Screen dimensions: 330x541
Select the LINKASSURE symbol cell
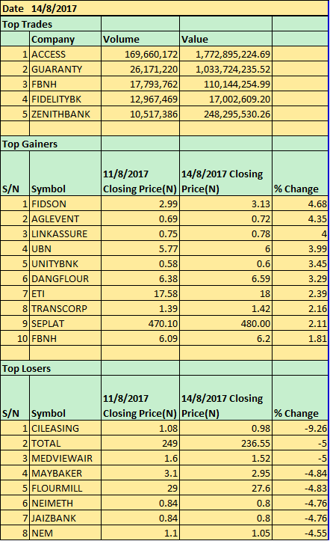[66, 233]
